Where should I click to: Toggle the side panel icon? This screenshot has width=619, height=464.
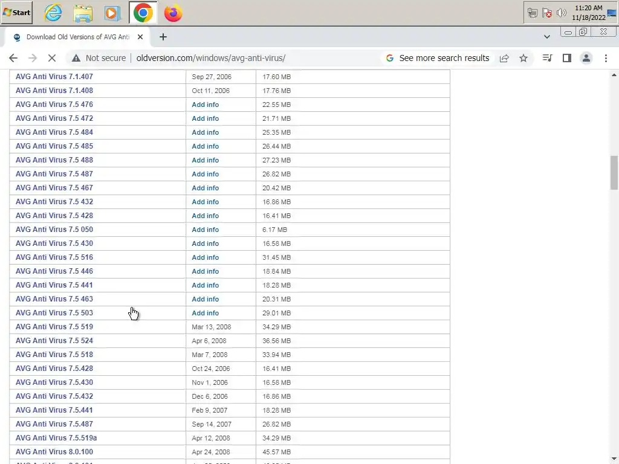tap(567, 58)
